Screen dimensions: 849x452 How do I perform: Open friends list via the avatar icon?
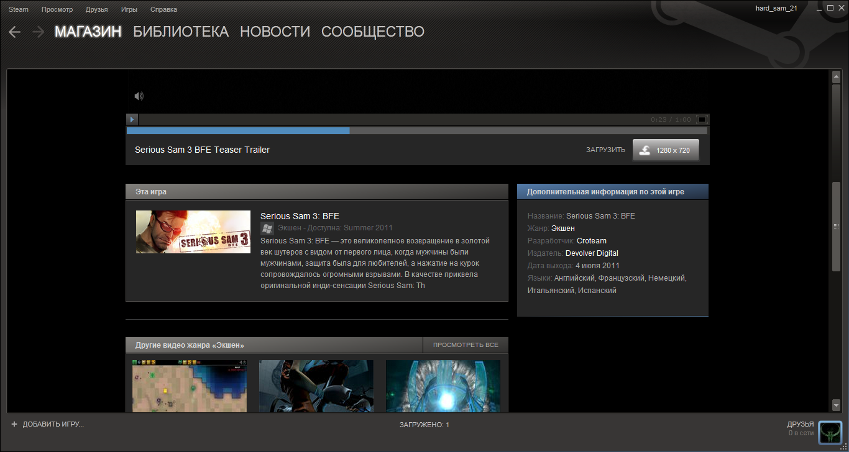pos(830,432)
